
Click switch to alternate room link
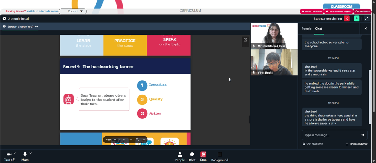(x=42, y=11)
